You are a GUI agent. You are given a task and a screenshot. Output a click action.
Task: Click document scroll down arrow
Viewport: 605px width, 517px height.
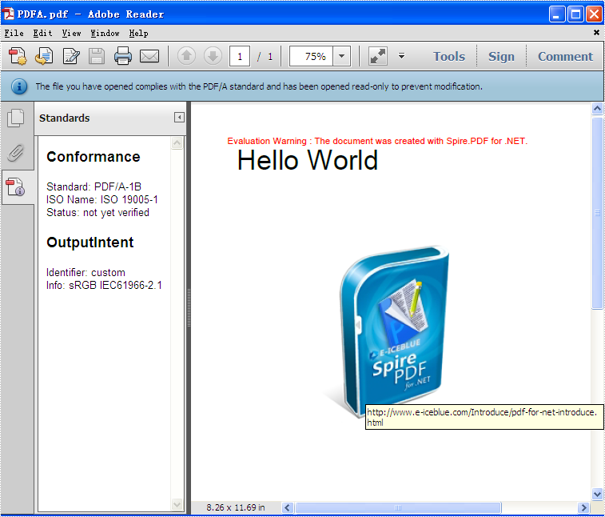[597, 494]
